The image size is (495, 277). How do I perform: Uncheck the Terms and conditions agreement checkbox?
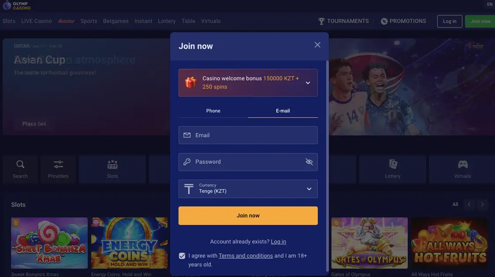point(182,256)
